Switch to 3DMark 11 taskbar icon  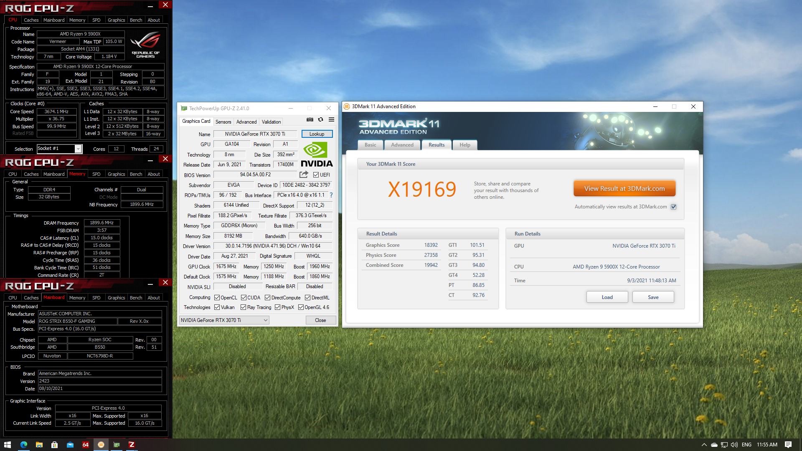[101, 445]
